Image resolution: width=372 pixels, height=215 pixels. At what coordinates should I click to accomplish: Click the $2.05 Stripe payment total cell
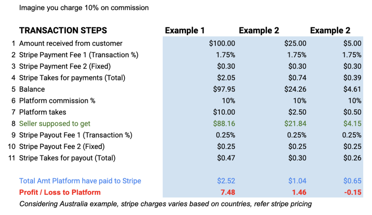(226, 78)
